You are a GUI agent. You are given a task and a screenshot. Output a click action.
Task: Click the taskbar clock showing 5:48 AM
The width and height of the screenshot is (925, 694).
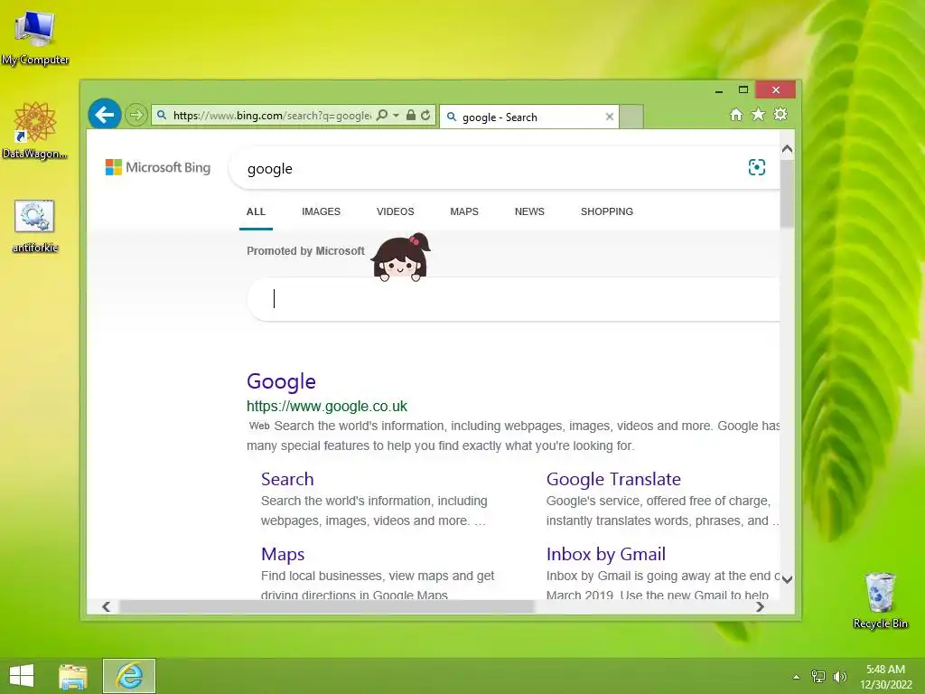(885, 677)
